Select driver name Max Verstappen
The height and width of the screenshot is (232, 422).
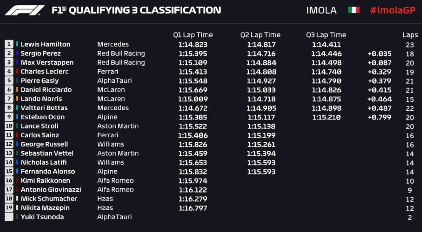[x=47, y=62]
